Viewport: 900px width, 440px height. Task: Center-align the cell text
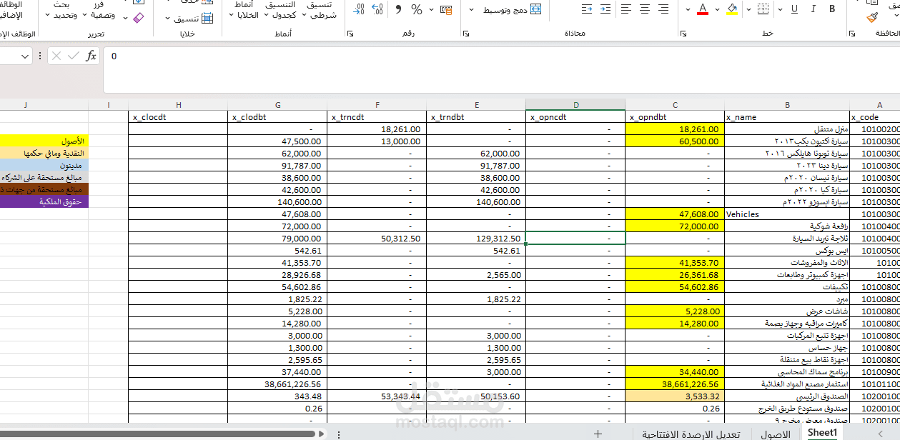pyautogui.click(x=645, y=9)
